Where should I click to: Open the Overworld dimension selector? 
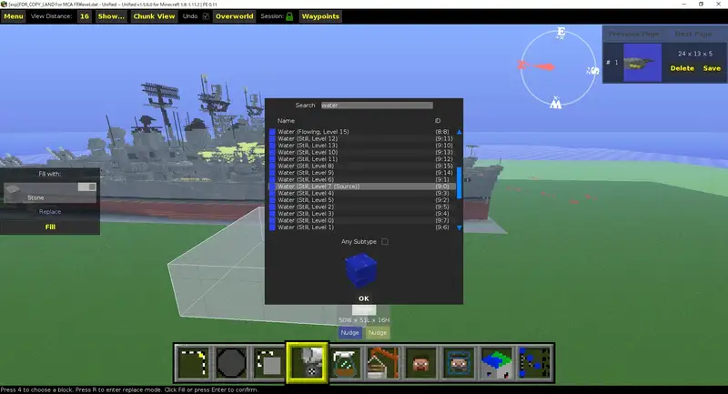point(234,16)
